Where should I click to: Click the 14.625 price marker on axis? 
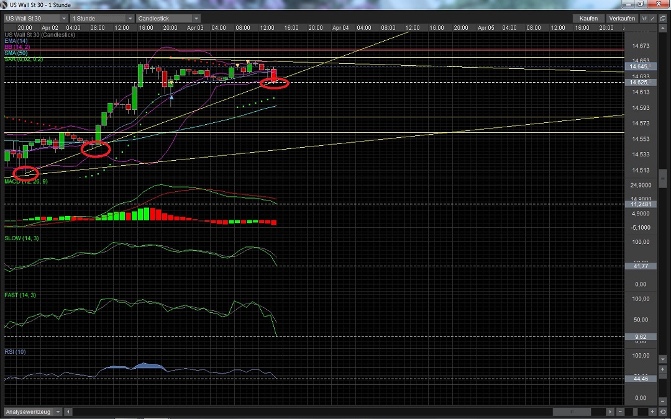tap(641, 82)
